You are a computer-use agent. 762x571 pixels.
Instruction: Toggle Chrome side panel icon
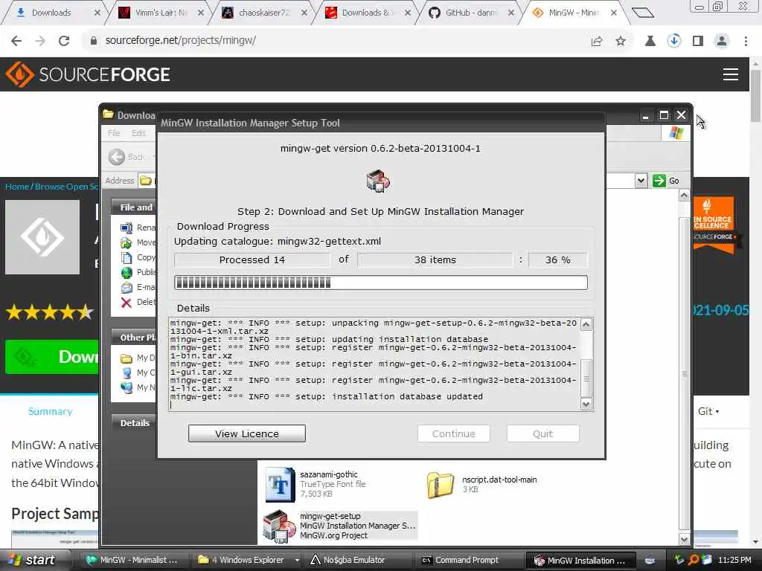click(x=698, y=42)
